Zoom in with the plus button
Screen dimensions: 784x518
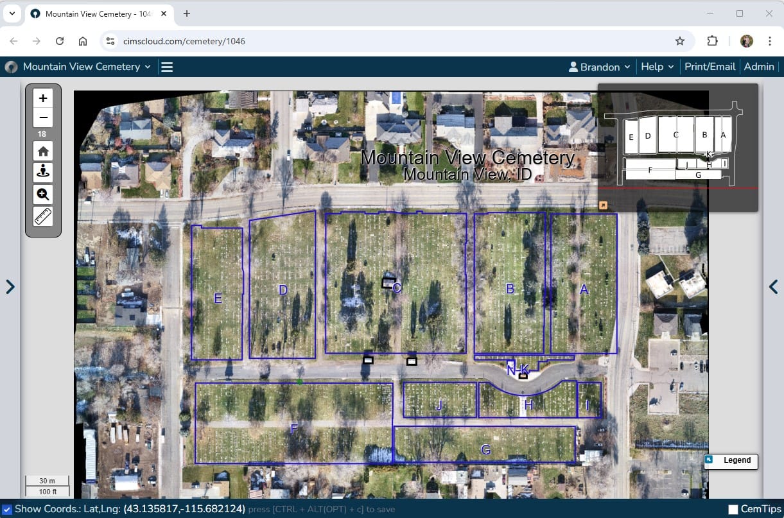click(x=43, y=98)
